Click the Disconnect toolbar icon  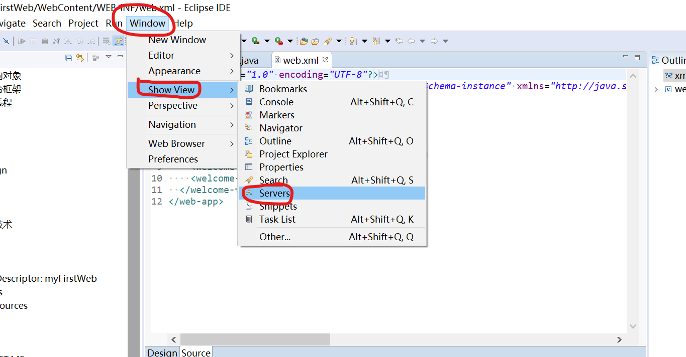56,41
